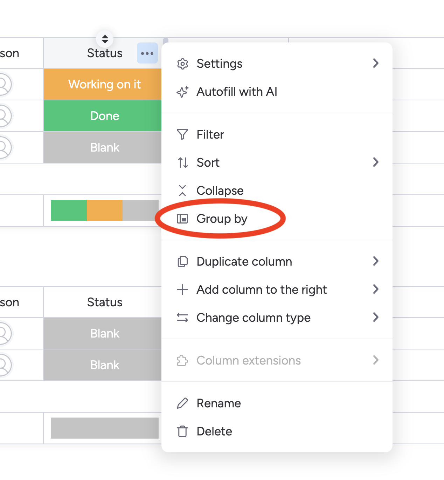The height and width of the screenshot is (480, 444).
Task: Choose the Group by menu entry
Action: 222,219
